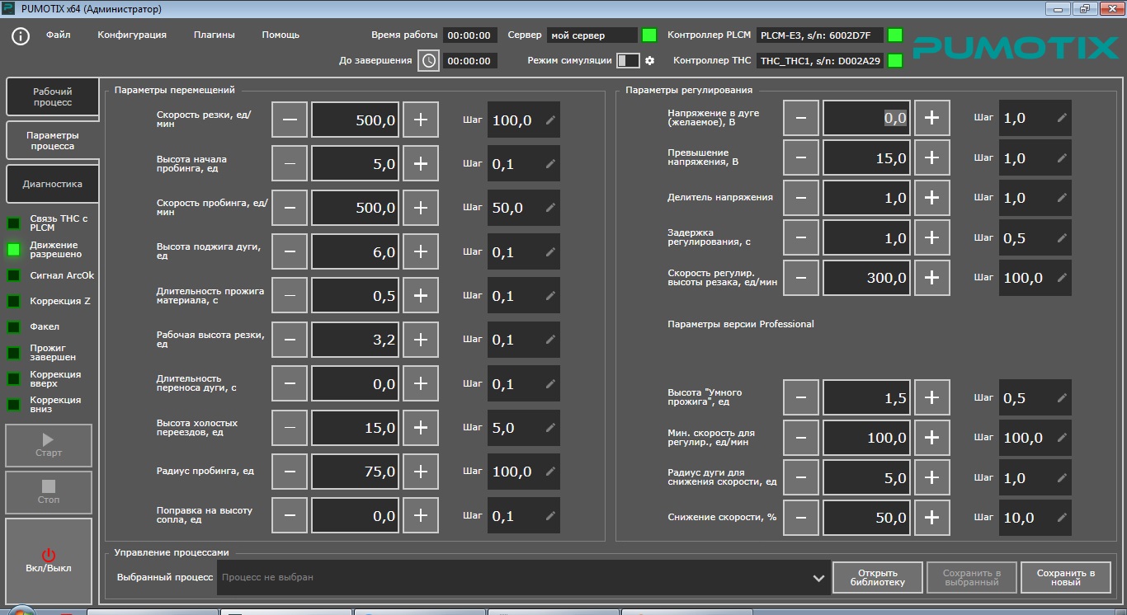Increase Высота поджига дуги value
This screenshot has height=615, width=1127.
[421, 252]
